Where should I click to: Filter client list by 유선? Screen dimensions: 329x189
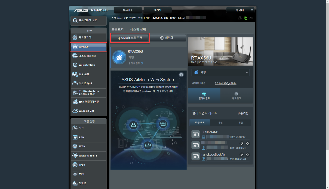(x=220, y=123)
